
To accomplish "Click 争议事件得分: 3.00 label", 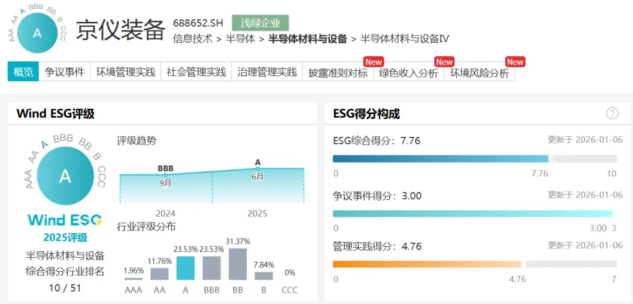I will (x=377, y=196).
